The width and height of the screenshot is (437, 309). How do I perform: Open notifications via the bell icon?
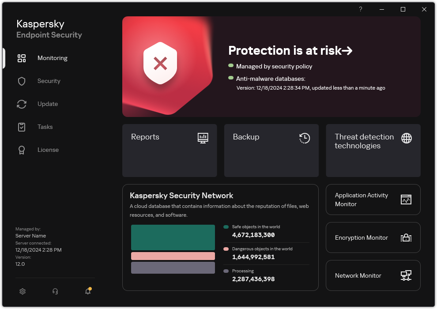(87, 292)
